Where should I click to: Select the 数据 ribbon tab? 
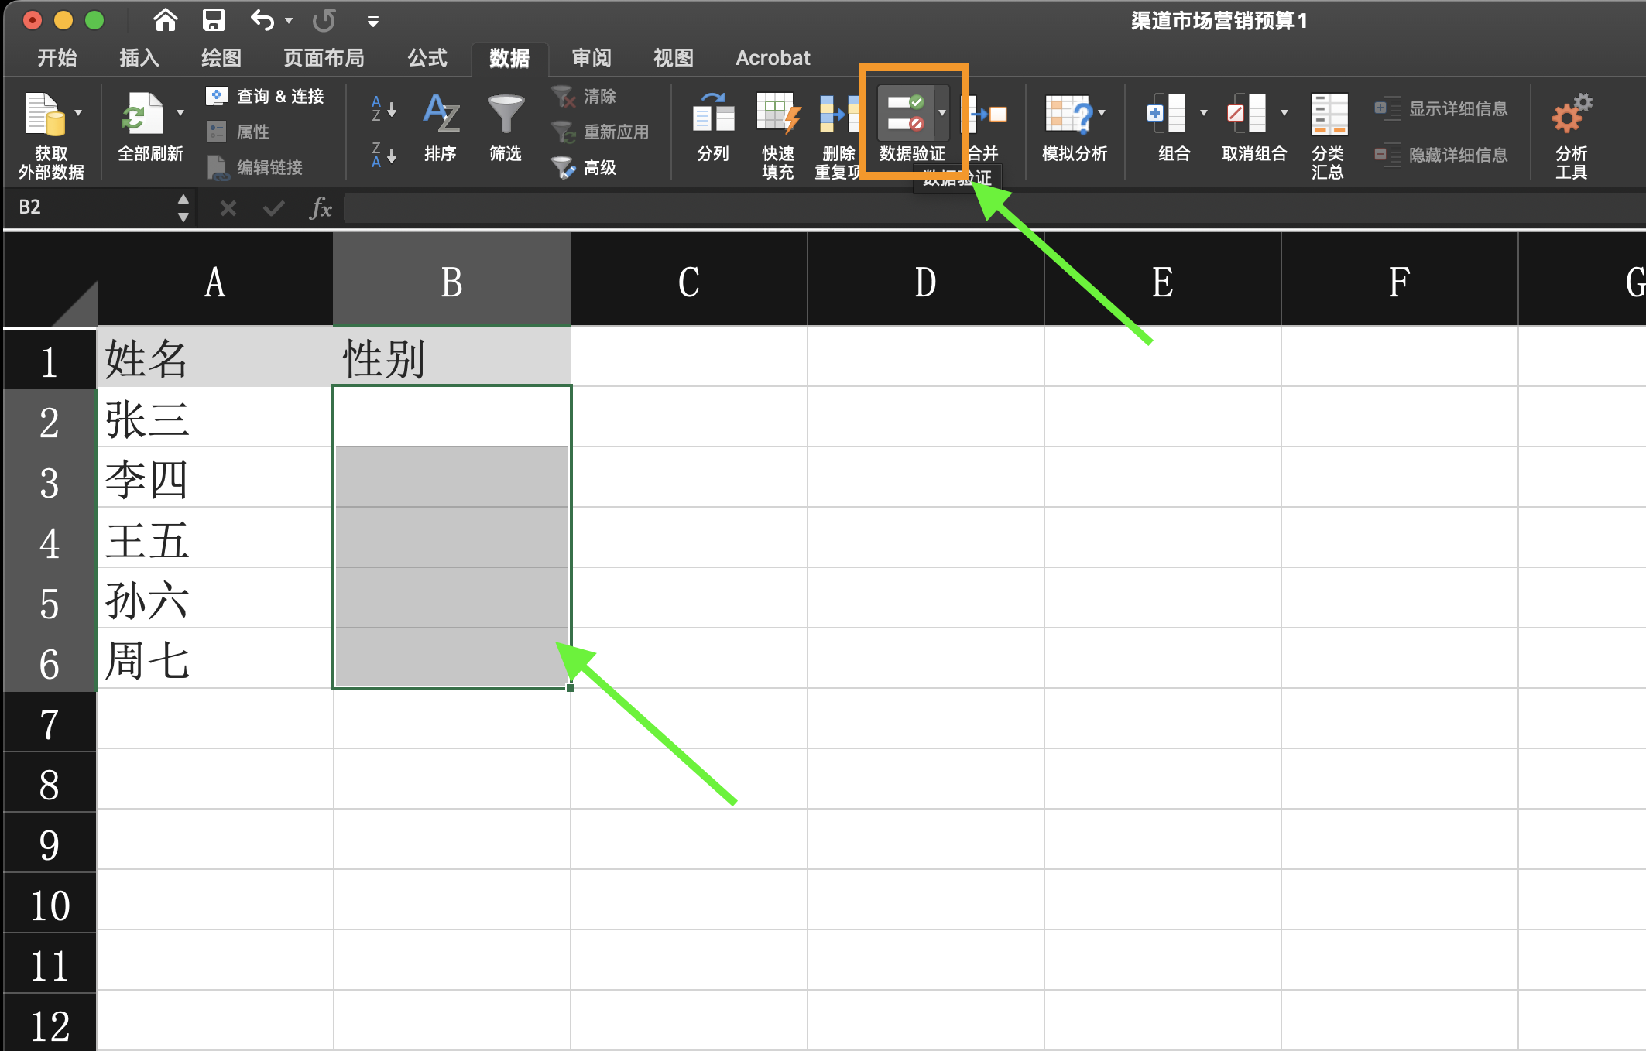[x=509, y=58]
